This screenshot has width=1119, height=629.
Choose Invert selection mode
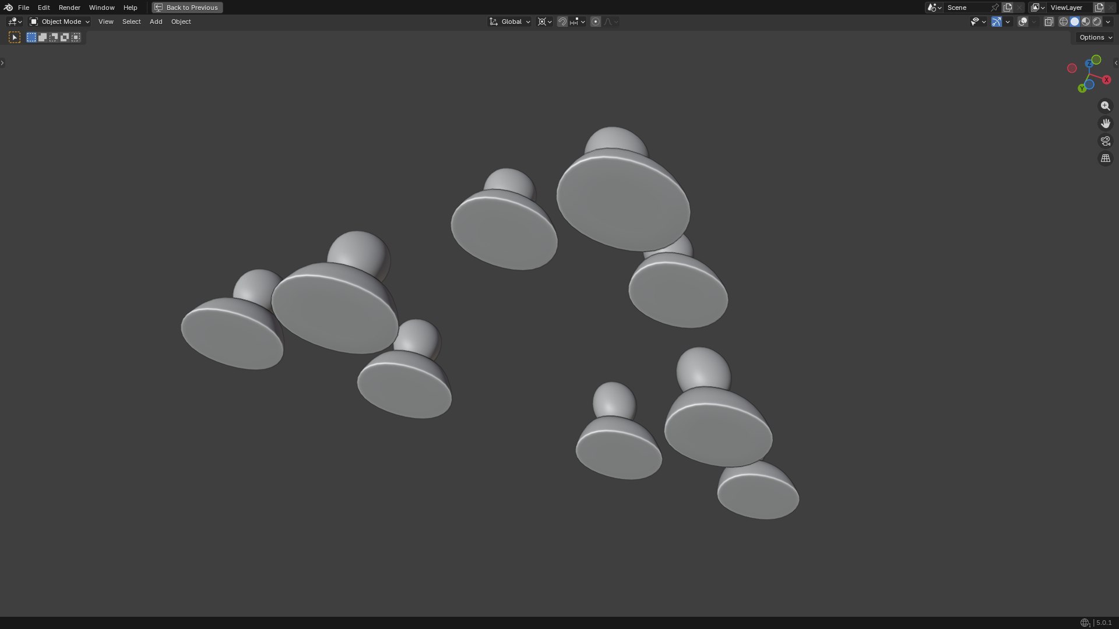tap(65, 37)
